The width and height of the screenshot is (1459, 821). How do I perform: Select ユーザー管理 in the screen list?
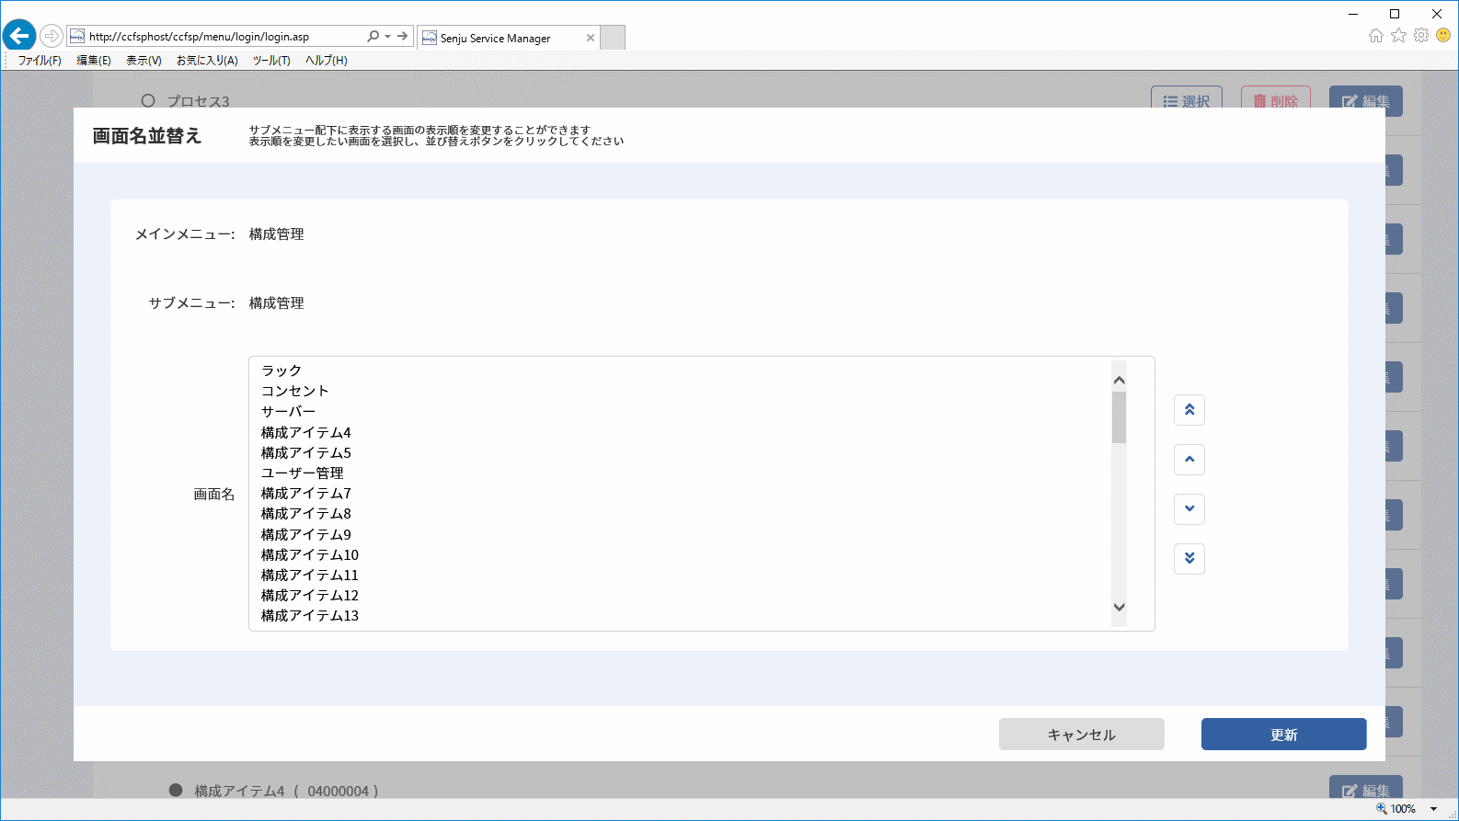click(682, 473)
